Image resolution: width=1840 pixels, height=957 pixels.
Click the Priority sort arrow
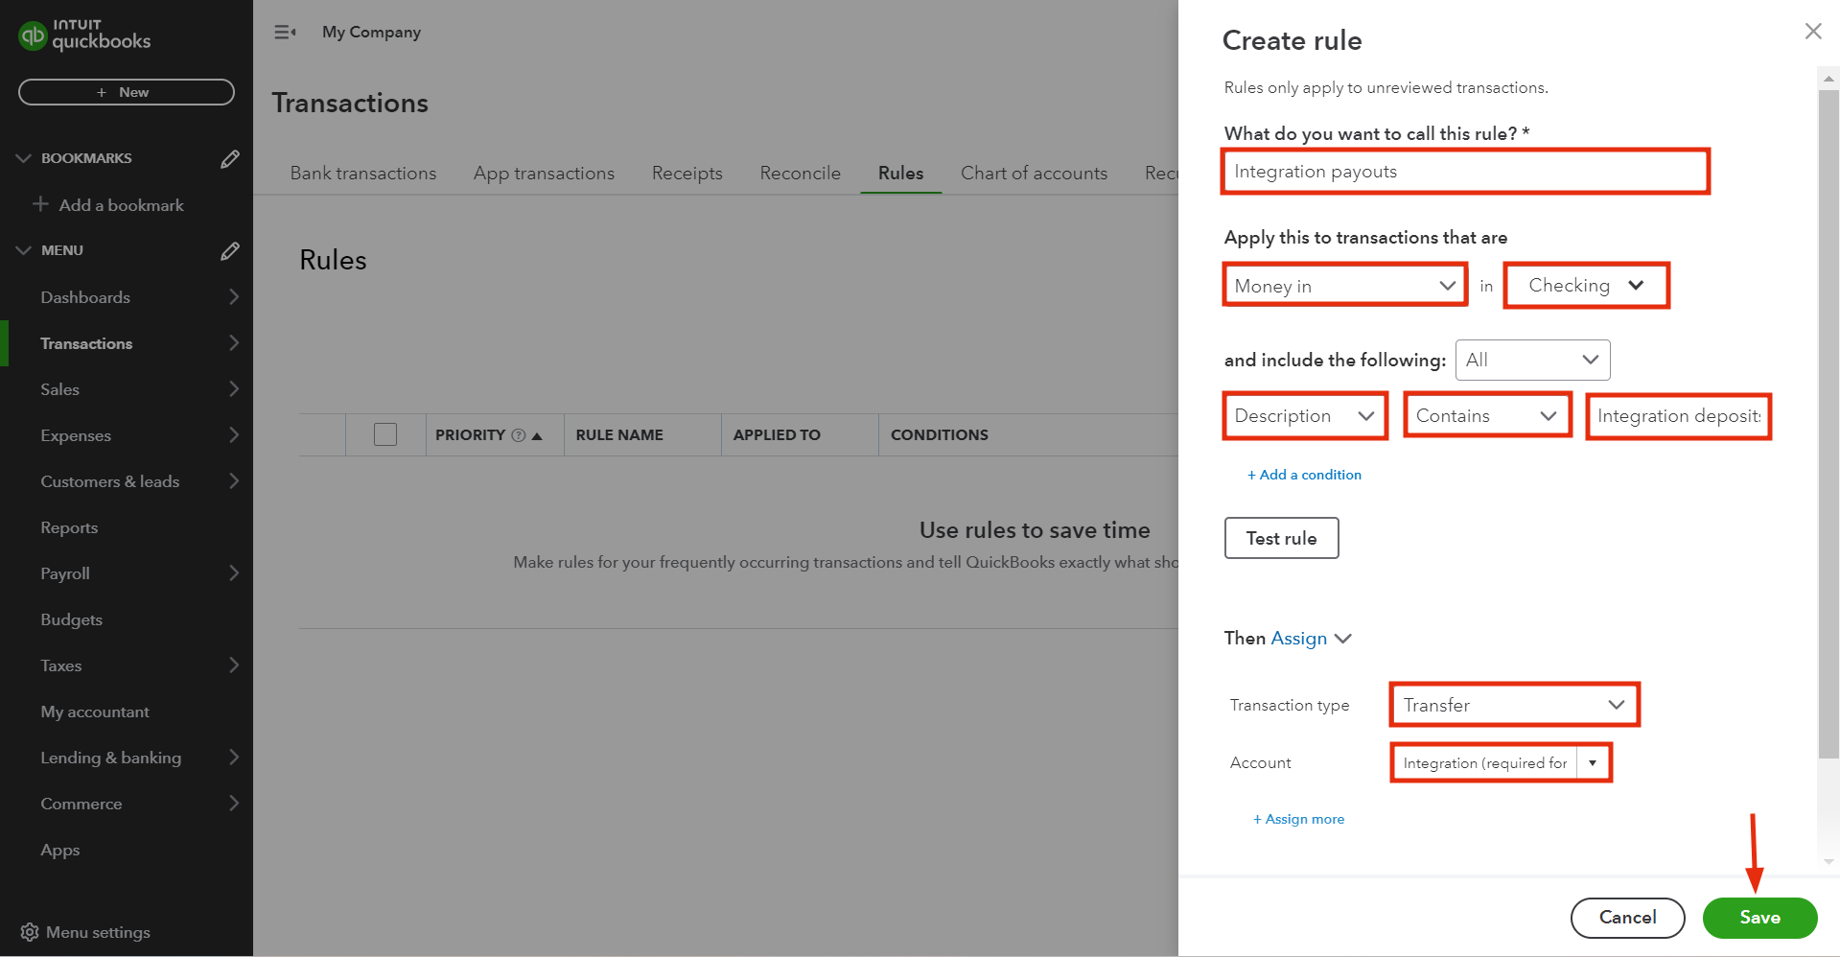tap(538, 434)
